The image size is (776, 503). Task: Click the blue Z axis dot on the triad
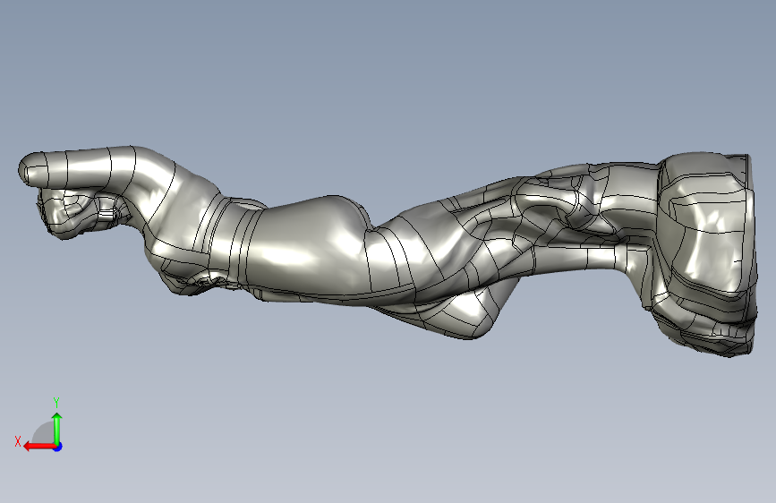(58, 447)
